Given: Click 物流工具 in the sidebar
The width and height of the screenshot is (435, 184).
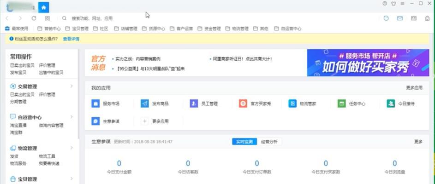Looking at the screenshot, I should point(47,156).
